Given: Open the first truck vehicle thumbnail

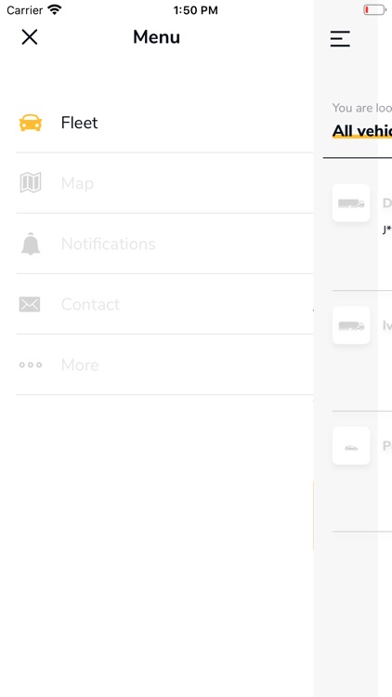Looking at the screenshot, I should [351, 203].
